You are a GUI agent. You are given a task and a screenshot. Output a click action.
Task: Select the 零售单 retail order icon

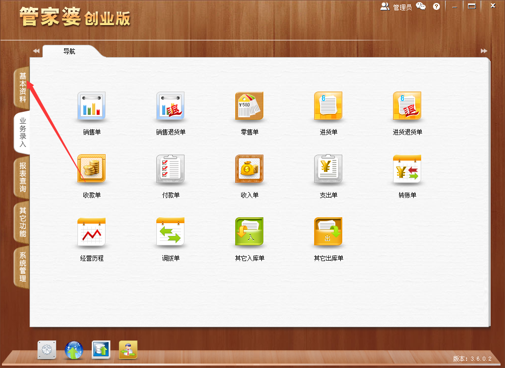(249, 106)
